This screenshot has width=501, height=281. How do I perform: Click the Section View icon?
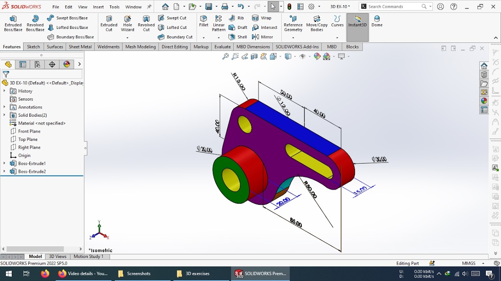tap(254, 57)
